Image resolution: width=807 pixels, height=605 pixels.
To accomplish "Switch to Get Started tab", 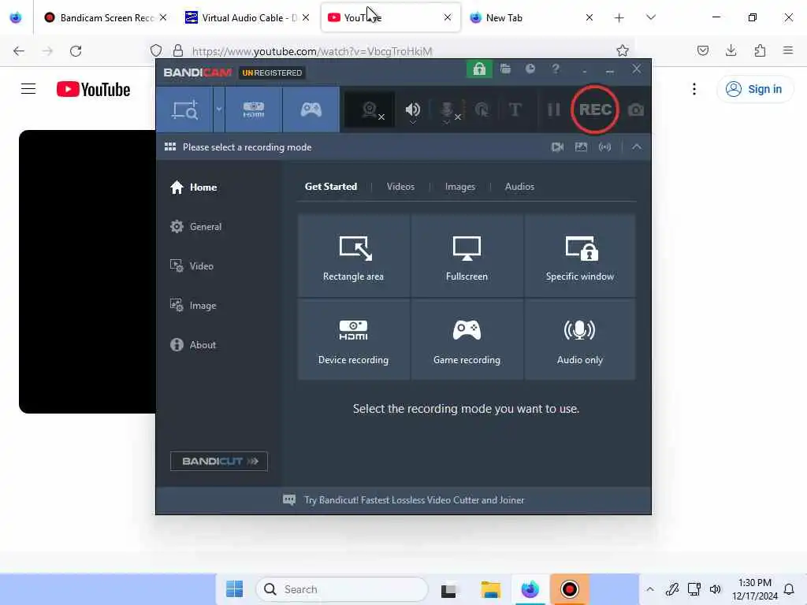I will coord(331,187).
